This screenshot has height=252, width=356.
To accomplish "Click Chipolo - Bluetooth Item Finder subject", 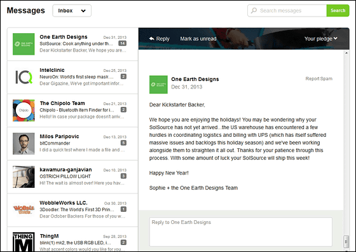I will click(77, 110).
